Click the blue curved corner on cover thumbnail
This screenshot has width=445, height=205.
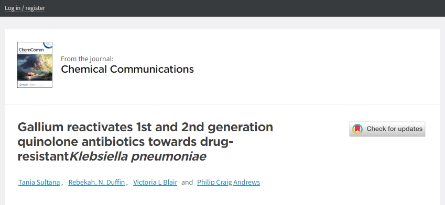coord(48,45)
